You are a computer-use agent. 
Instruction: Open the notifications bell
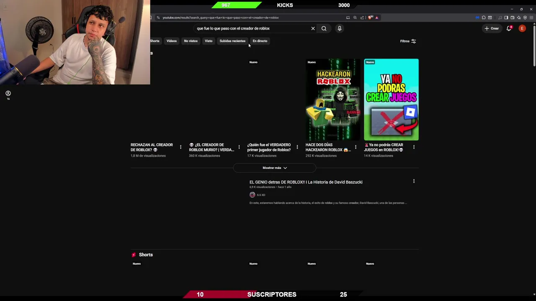pos(509,28)
